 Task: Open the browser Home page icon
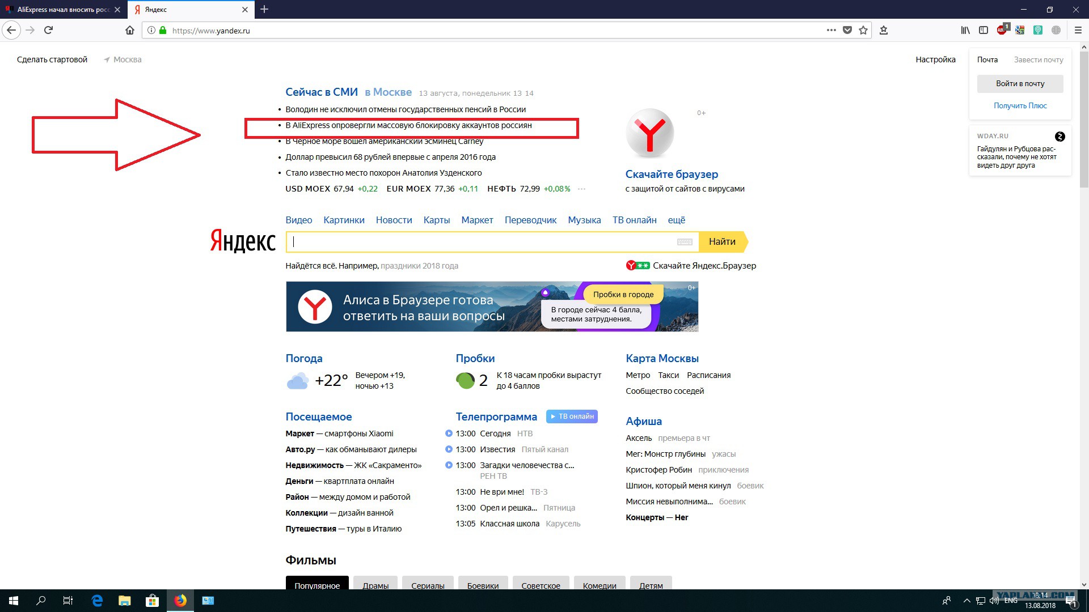coord(130,30)
